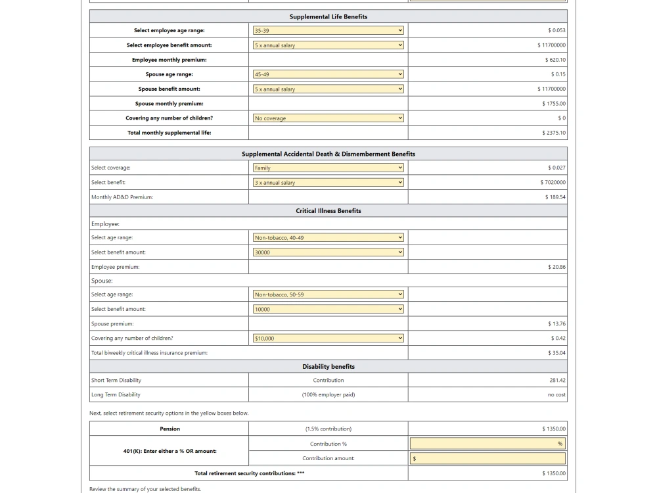Image resolution: width=657 pixels, height=493 pixels.
Task: Select the Short Term Disability value 281.42
Action: [x=557, y=380]
